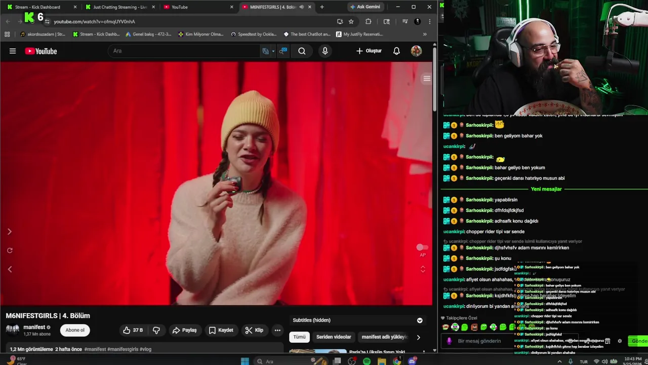Open the manifest channel avatar
648x365 pixels.
point(13,330)
